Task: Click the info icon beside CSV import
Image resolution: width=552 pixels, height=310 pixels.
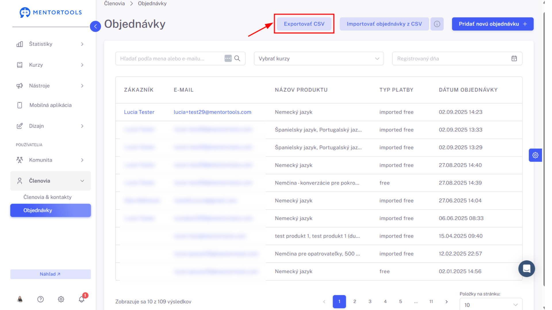Action: pyautogui.click(x=437, y=24)
